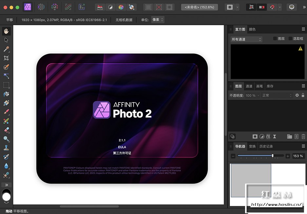Select the Pen tool
307x214 pixels.
click(6, 175)
